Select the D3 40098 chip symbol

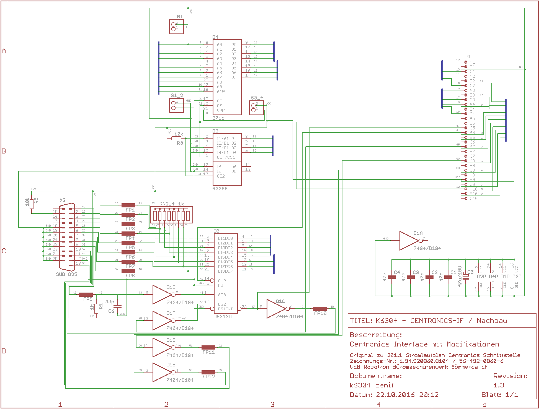click(x=227, y=160)
